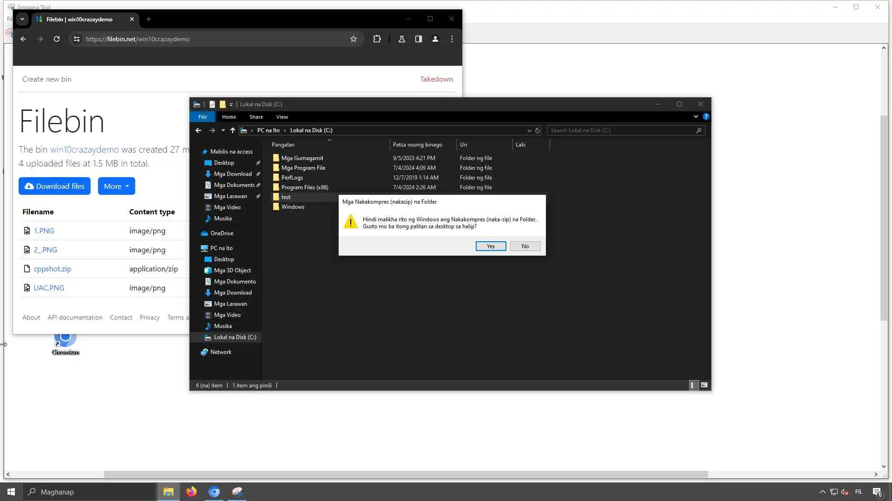Open the File menu in Explorer
Image resolution: width=892 pixels, height=501 pixels.
(x=203, y=117)
